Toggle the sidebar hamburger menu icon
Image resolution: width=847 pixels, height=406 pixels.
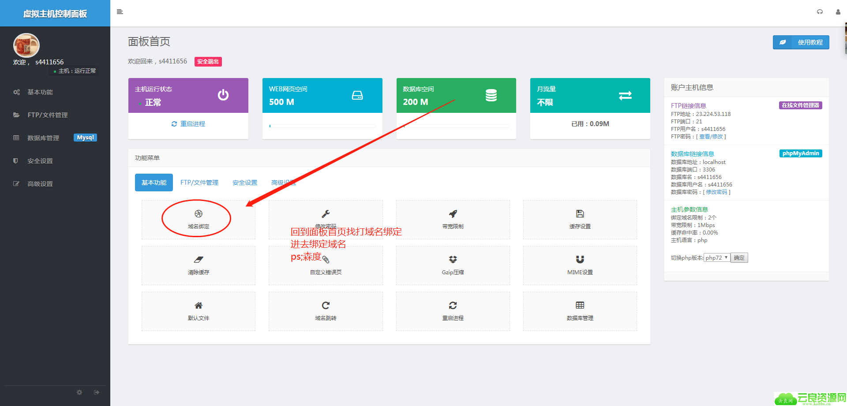(120, 12)
